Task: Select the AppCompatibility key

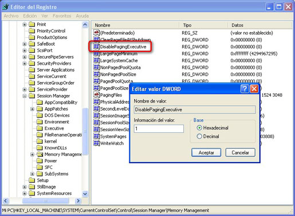Action: 61,103
